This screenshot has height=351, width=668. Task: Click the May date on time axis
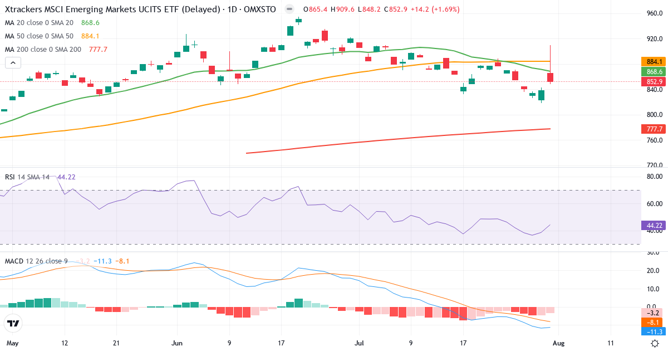coord(11,343)
